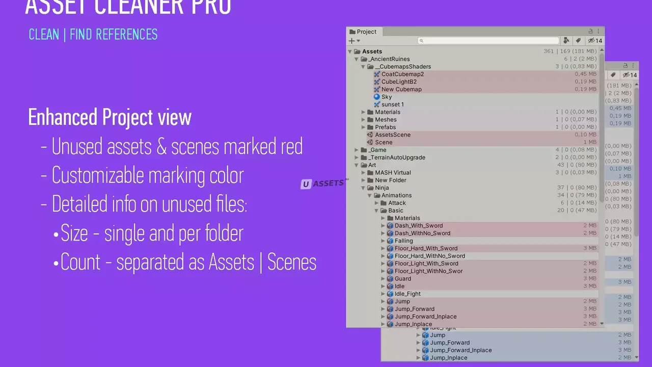This screenshot has height=367, width=652.
Task: Click the front window vertical scrollbar thumb
Action: coord(602,127)
